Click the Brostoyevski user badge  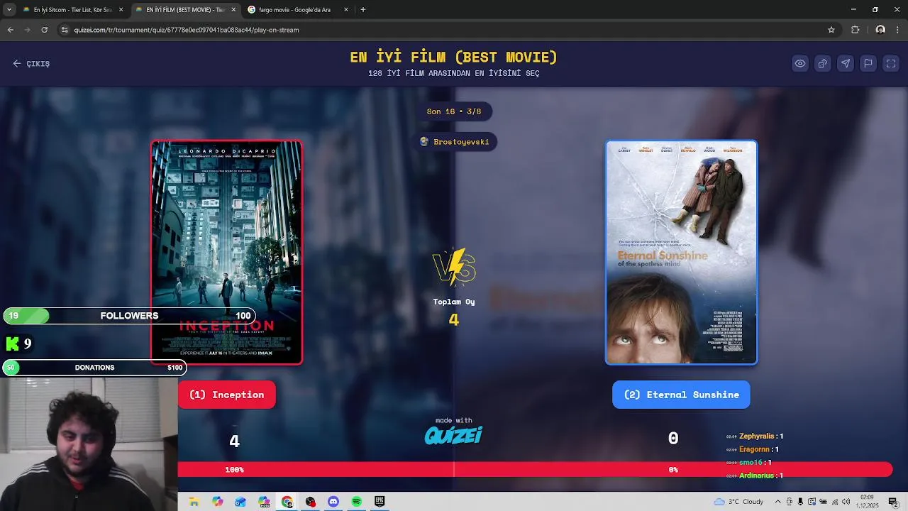455,142
